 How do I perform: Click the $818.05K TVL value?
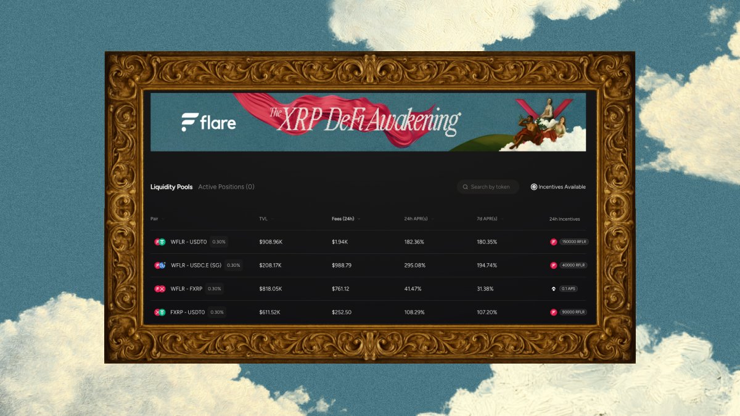270,289
